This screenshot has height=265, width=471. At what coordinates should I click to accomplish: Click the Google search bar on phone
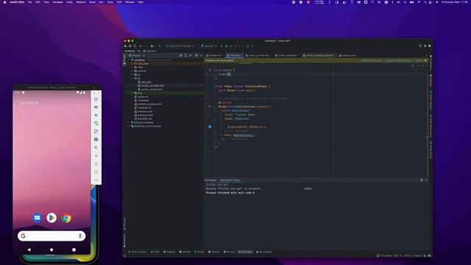[x=52, y=236]
